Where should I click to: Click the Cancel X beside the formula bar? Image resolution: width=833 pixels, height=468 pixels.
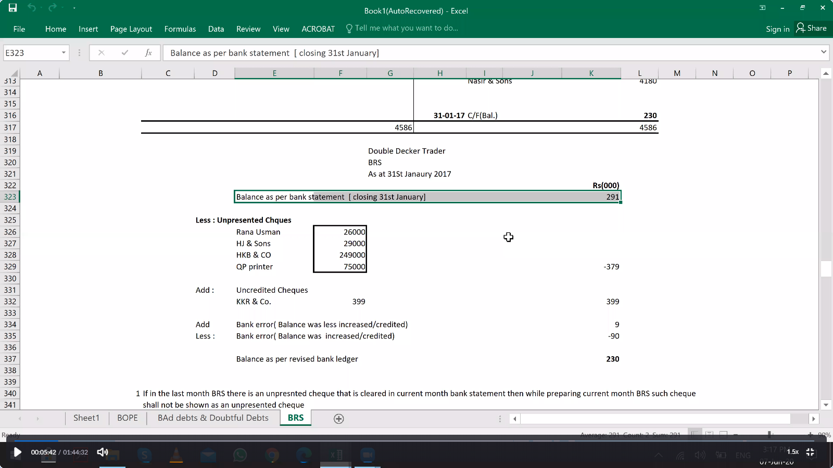(102, 53)
